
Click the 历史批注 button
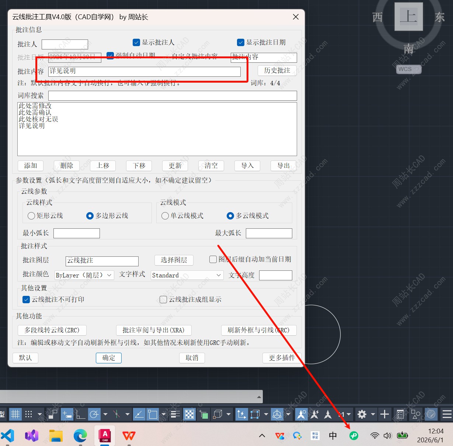click(277, 70)
